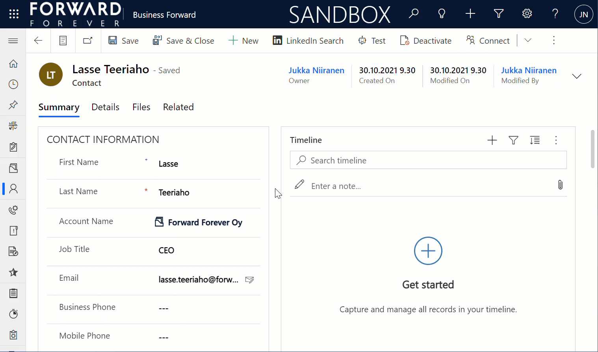Open the help question mark
598x352 pixels.
(555, 14)
